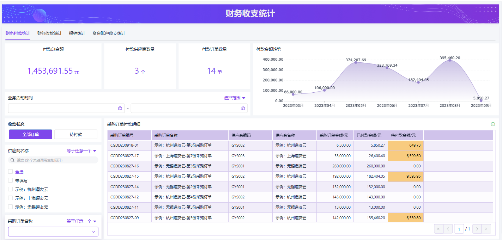Viewport: 502px width, 240px height.
Task: Switch to 财务付款统计 tab
Action: pos(18,33)
